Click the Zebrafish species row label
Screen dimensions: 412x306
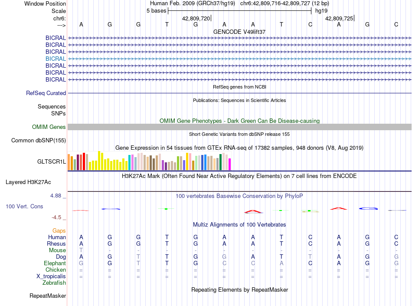pos(54,283)
